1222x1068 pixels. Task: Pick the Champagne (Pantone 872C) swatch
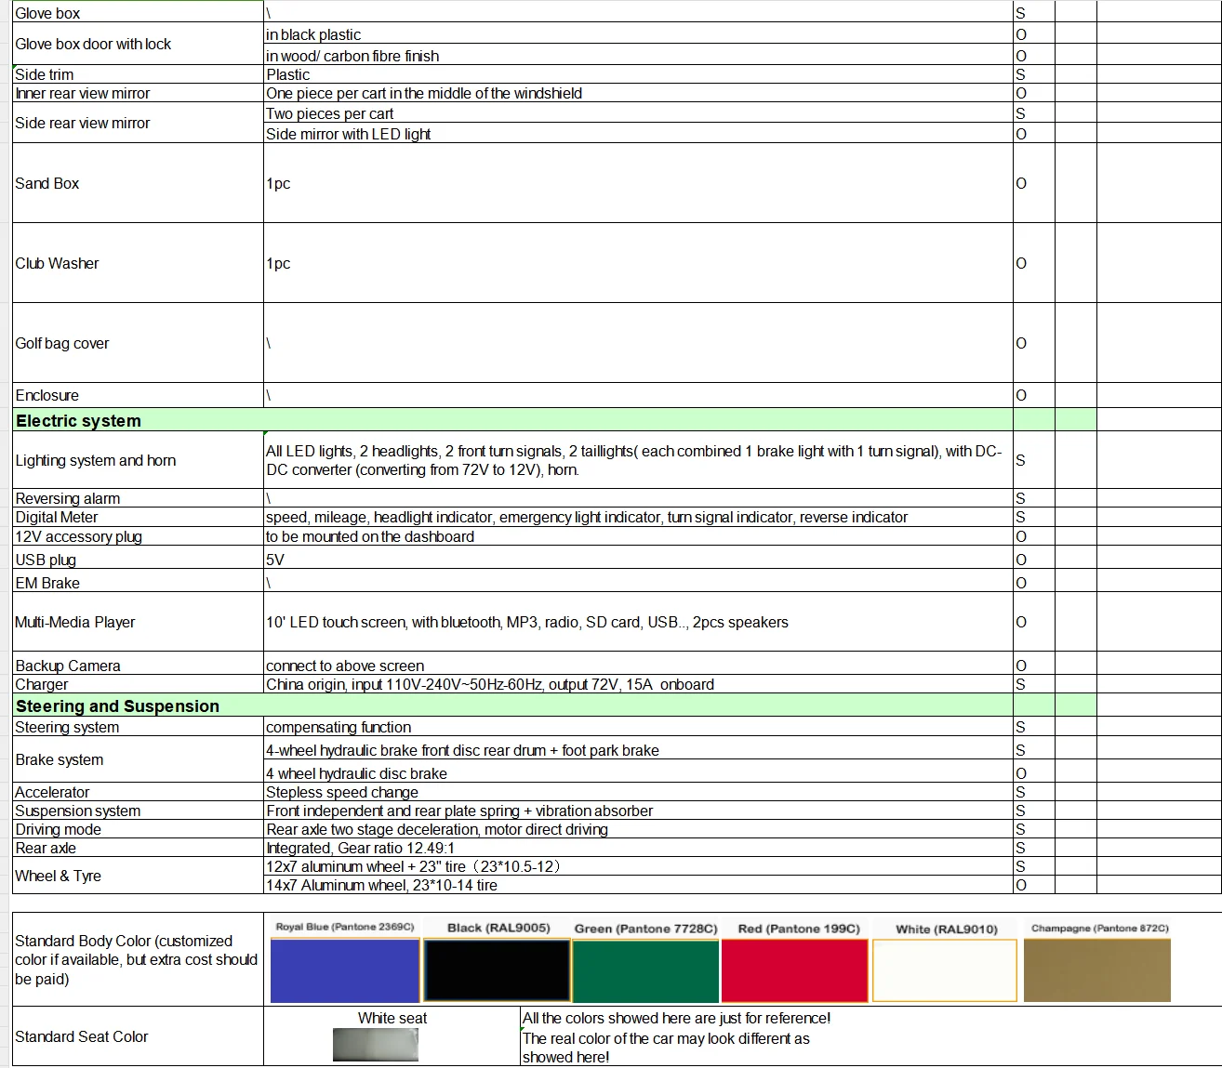coord(1097,970)
